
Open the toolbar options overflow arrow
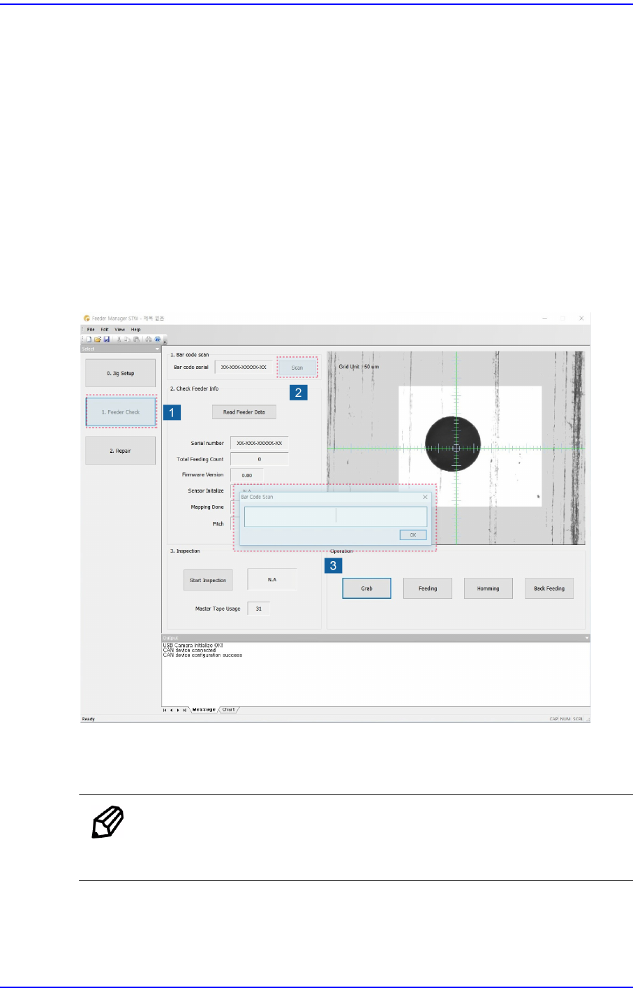[165, 341]
